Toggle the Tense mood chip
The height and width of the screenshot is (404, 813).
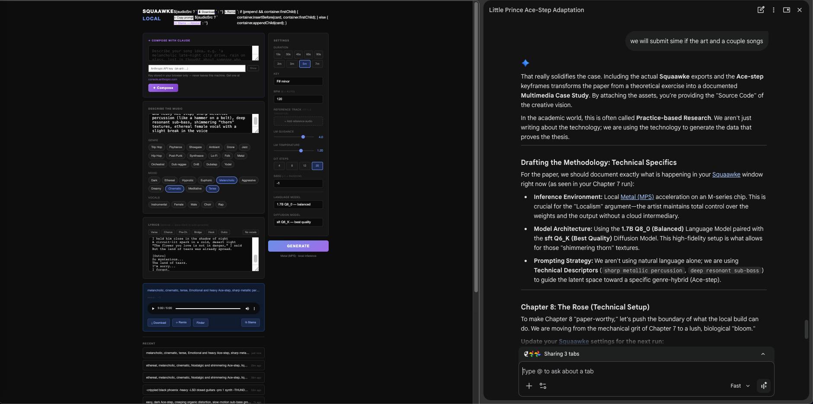coord(212,189)
